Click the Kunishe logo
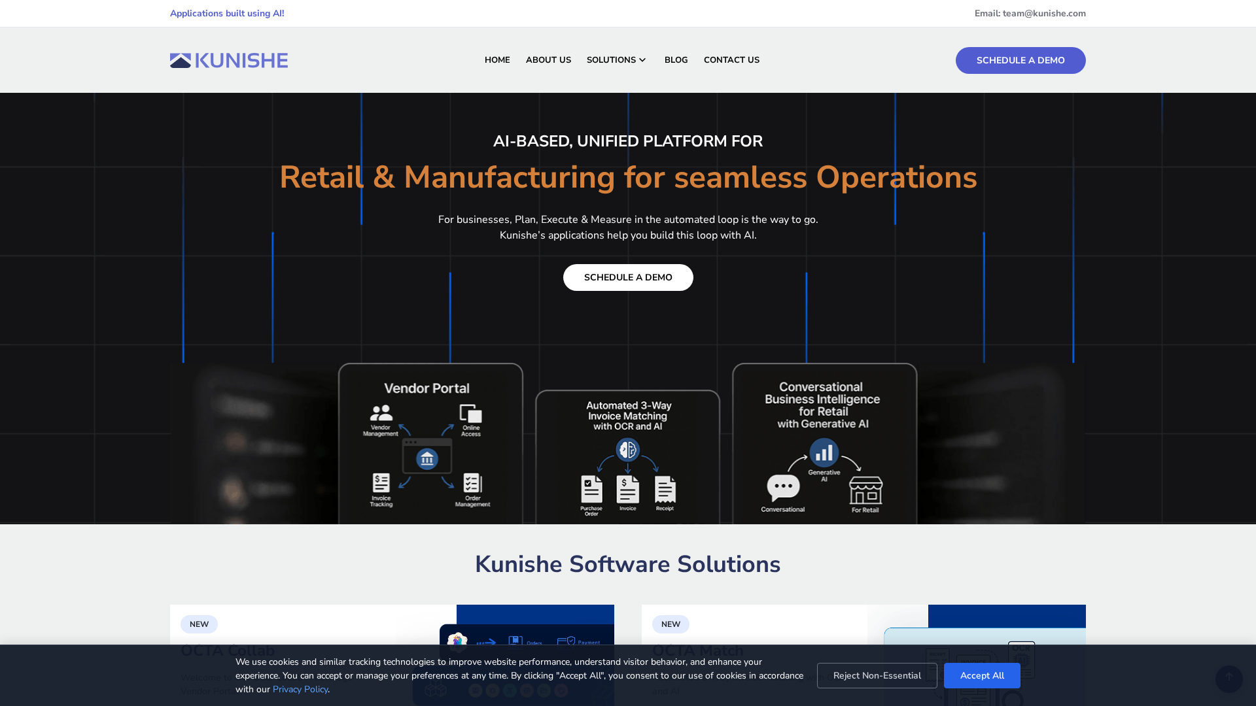 (x=229, y=60)
